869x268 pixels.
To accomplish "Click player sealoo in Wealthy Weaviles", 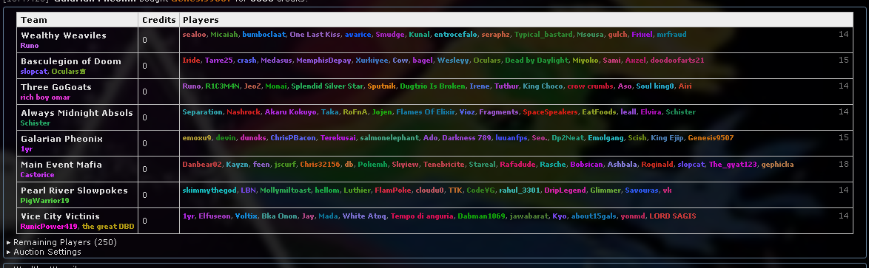I will 194,34.
